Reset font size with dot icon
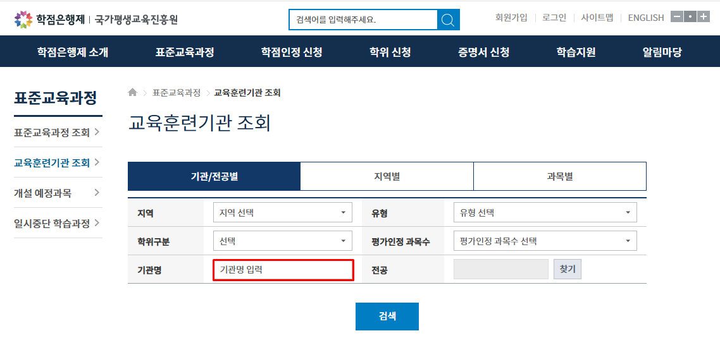Screen dimensions: 720x350 click(690, 16)
